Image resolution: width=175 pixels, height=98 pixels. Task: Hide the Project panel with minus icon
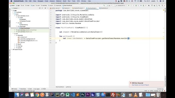pos(48,8)
